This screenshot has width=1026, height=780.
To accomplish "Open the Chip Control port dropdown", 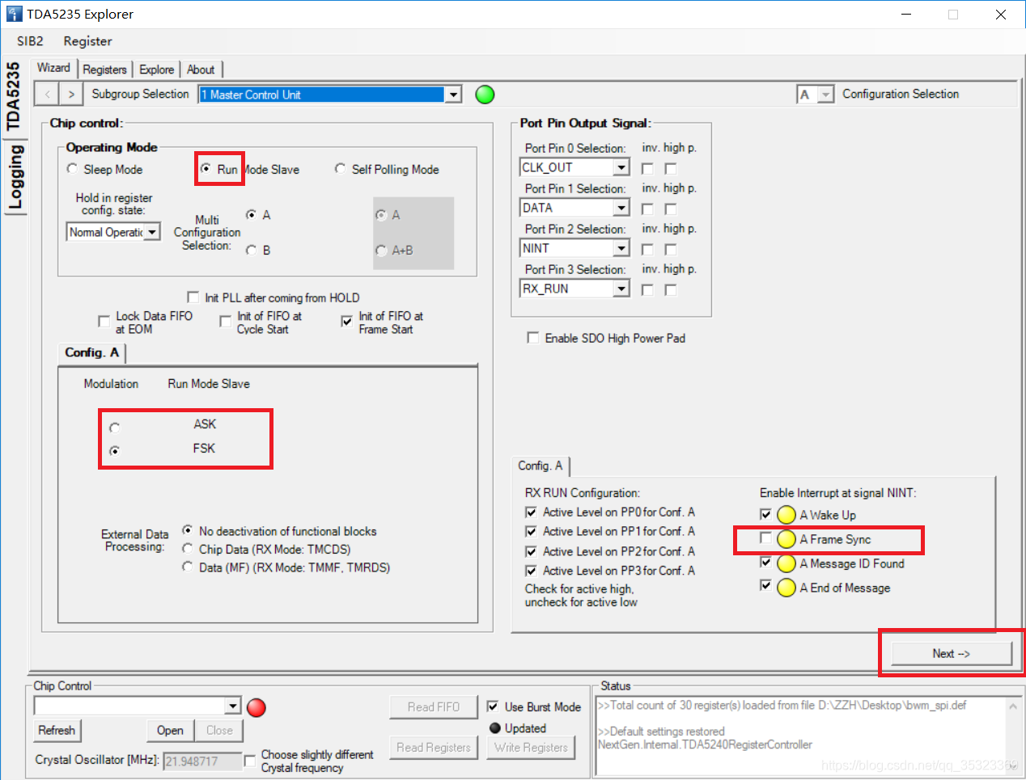I will (232, 706).
